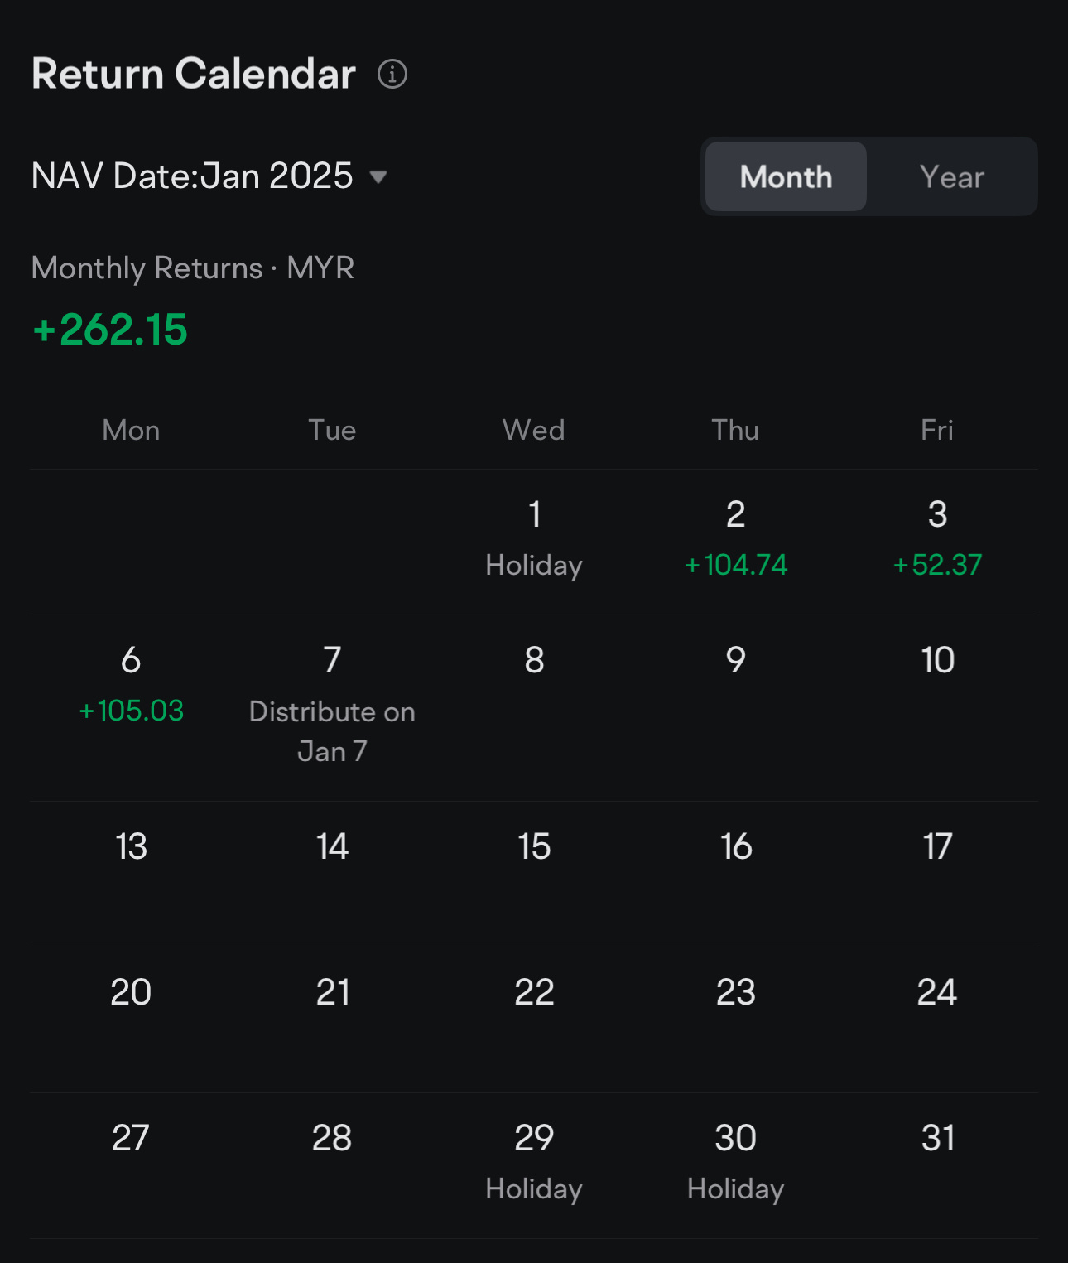Select January 1 Holiday cell
Screen dimensions: 1068x1263
(534, 542)
